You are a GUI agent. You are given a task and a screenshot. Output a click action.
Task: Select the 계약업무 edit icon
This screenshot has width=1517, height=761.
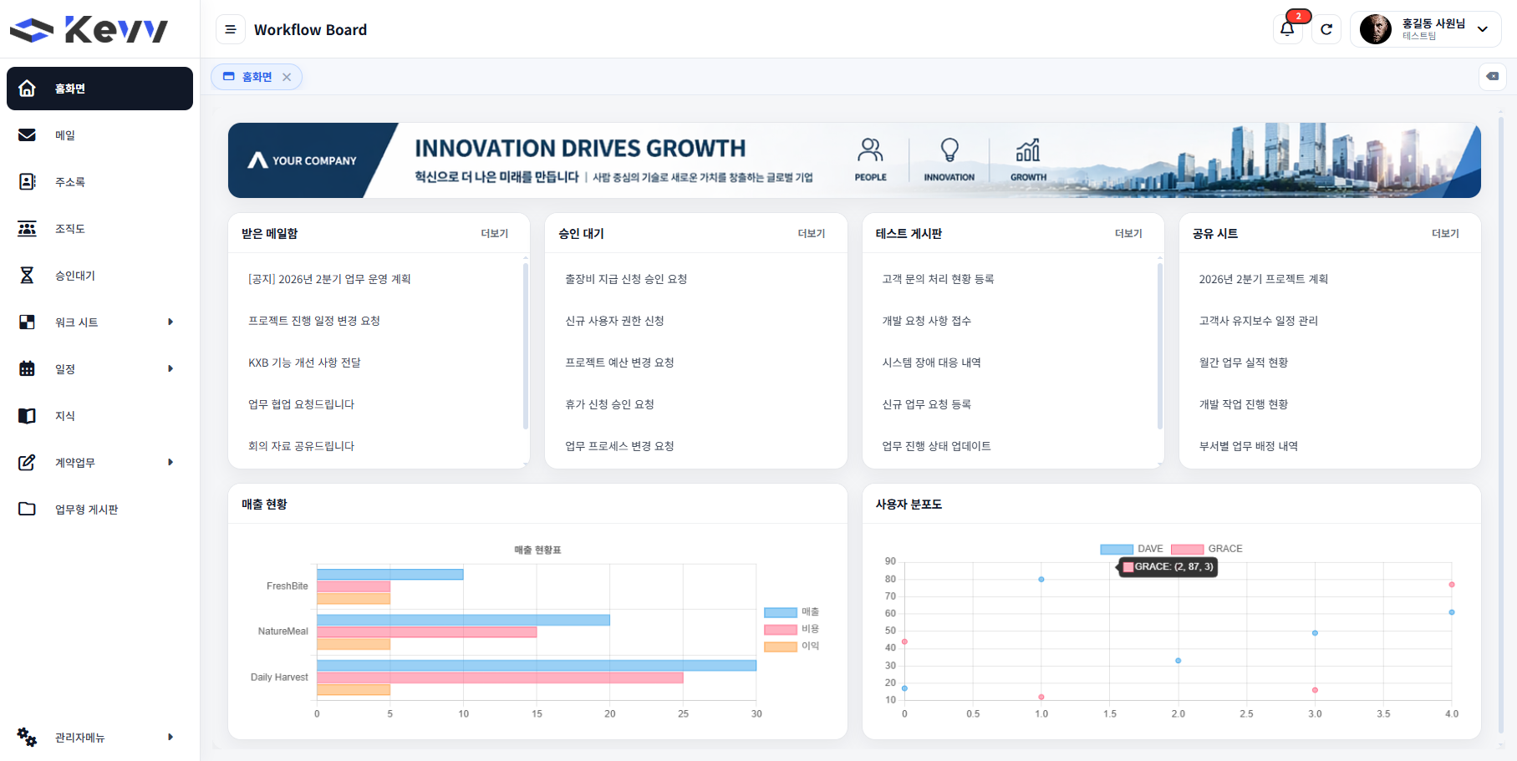tap(27, 463)
